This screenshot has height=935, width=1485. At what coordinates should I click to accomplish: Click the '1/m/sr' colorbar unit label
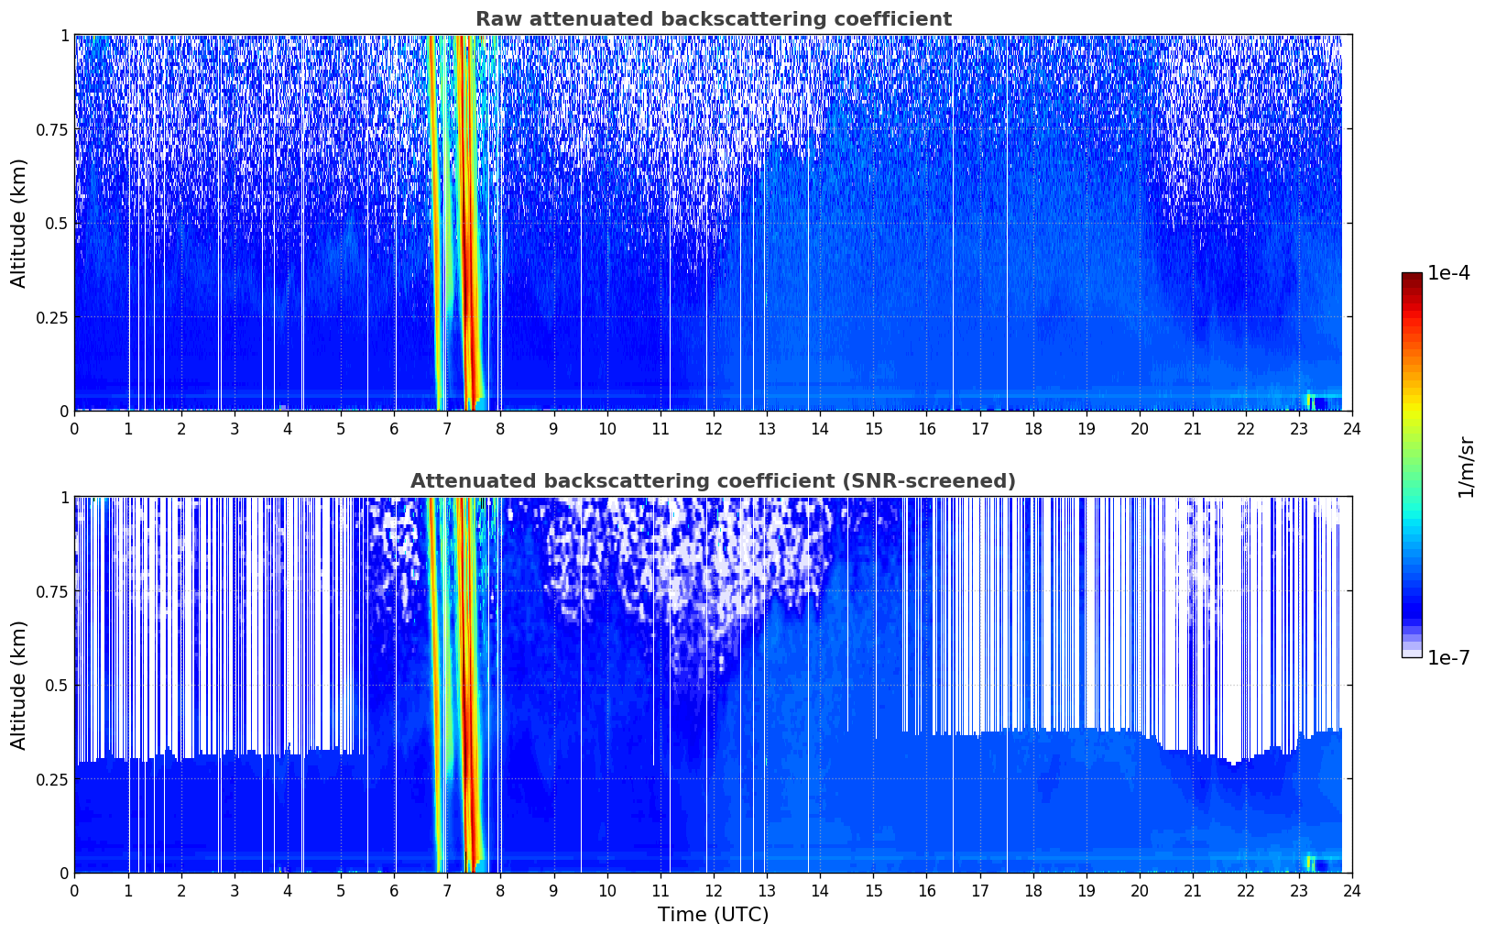pyautogui.click(x=1466, y=467)
